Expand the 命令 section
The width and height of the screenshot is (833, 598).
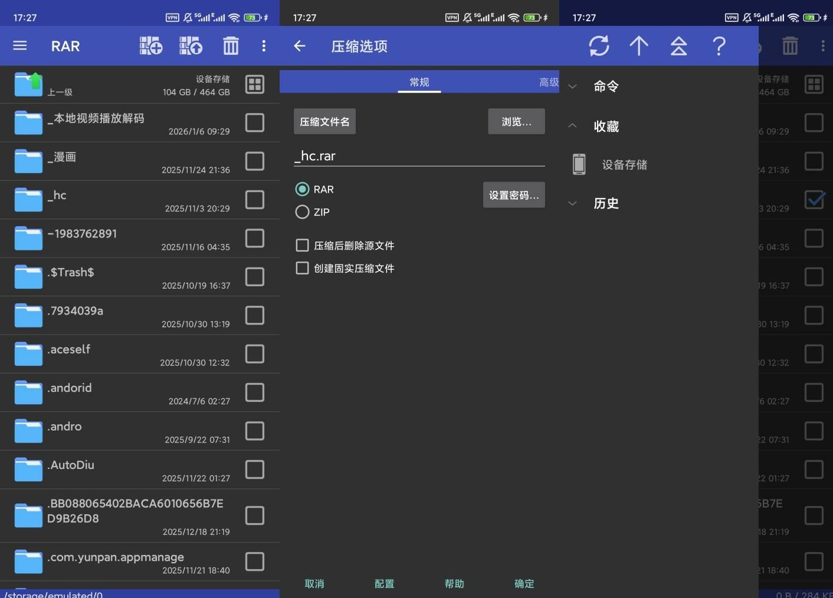tap(606, 87)
